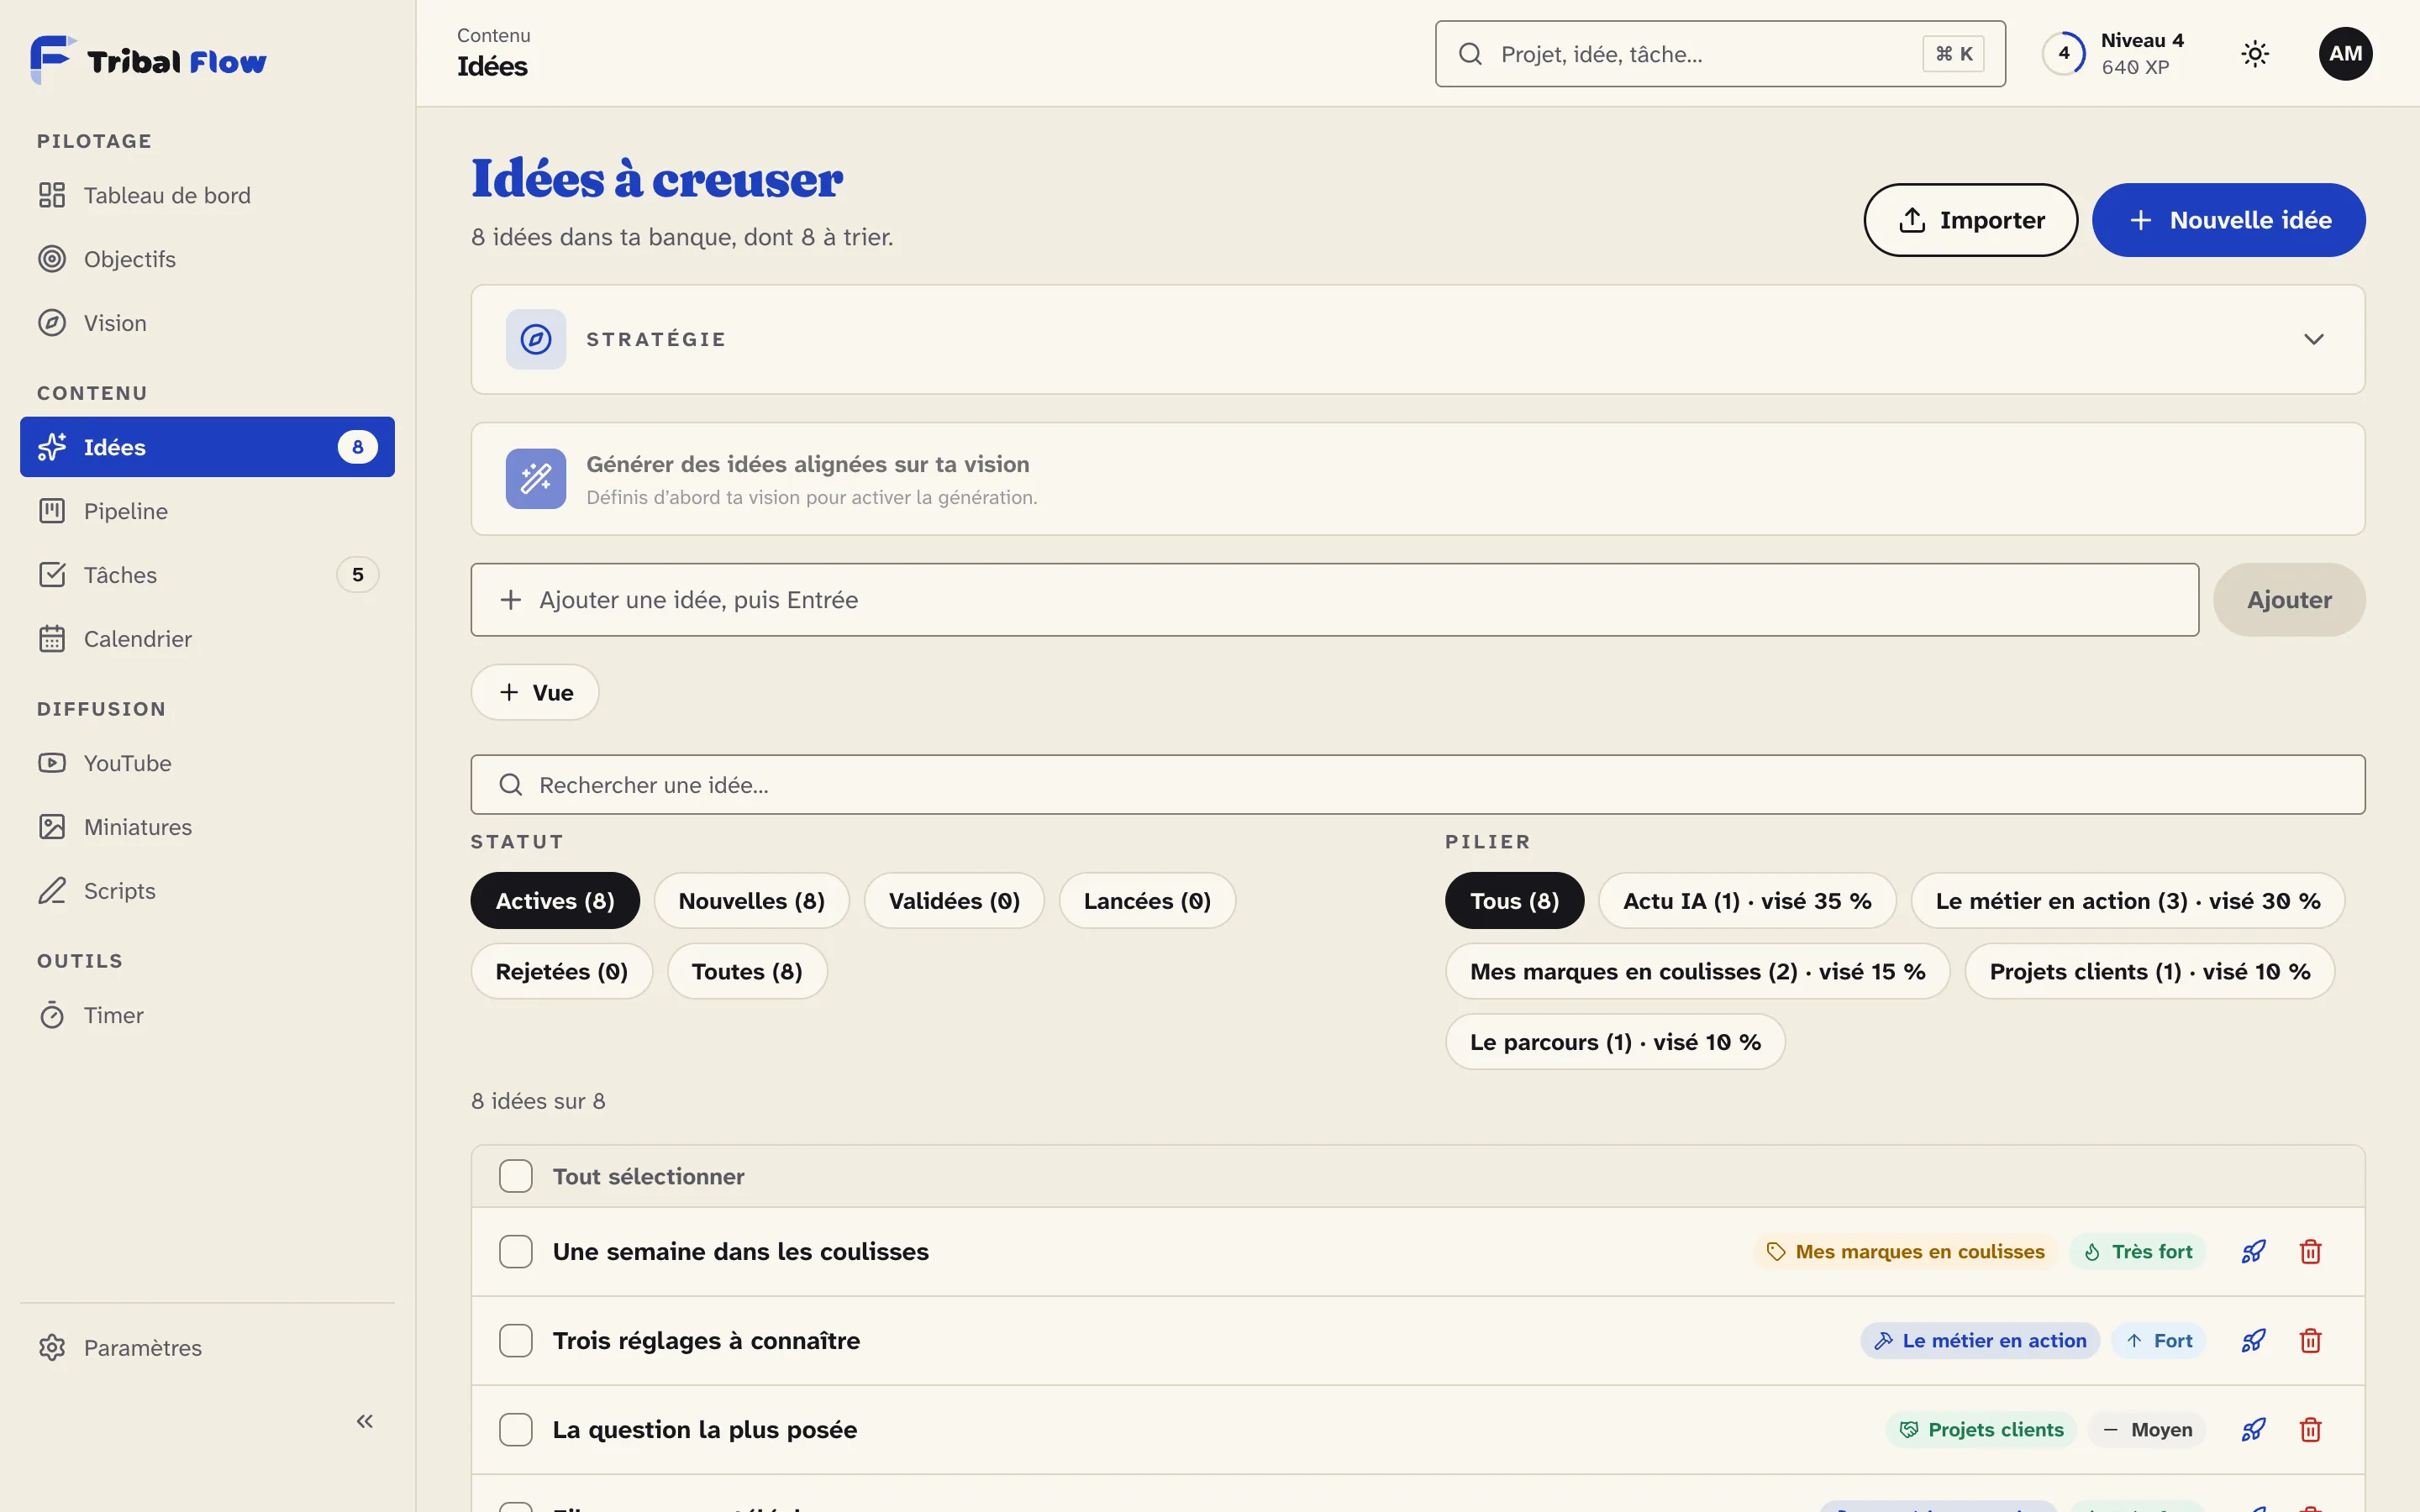Open the Pipeline section

(207, 511)
